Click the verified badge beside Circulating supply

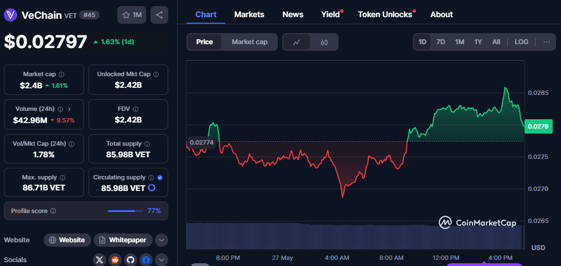tap(160, 178)
